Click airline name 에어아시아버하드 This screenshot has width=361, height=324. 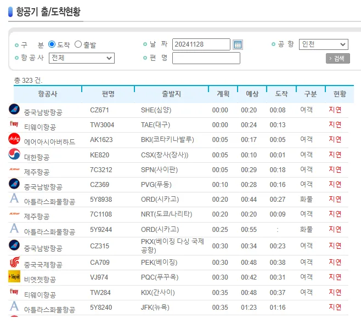[x=49, y=142]
